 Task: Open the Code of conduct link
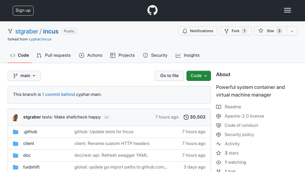pos(241,125)
